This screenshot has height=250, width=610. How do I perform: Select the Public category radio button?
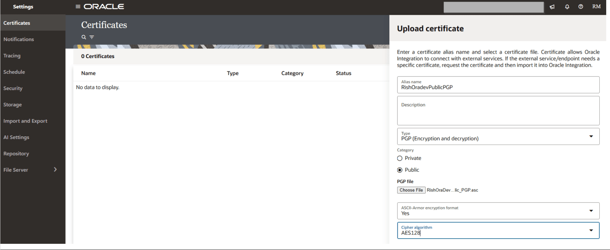(400, 170)
